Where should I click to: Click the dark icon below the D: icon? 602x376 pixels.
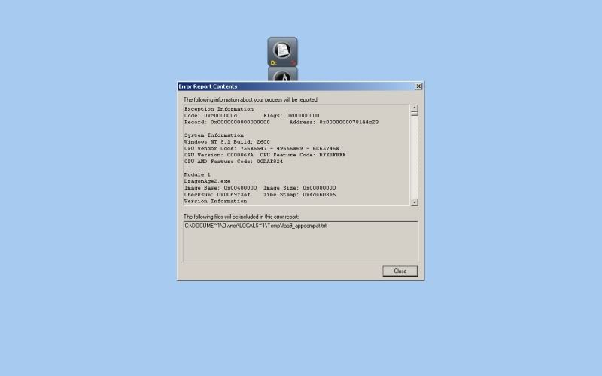pyautogui.click(x=282, y=75)
